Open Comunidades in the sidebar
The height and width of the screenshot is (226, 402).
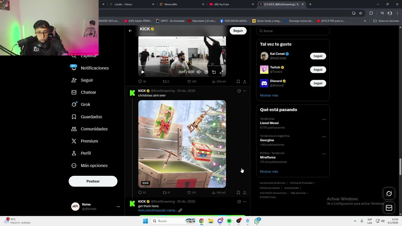tap(90, 129)
